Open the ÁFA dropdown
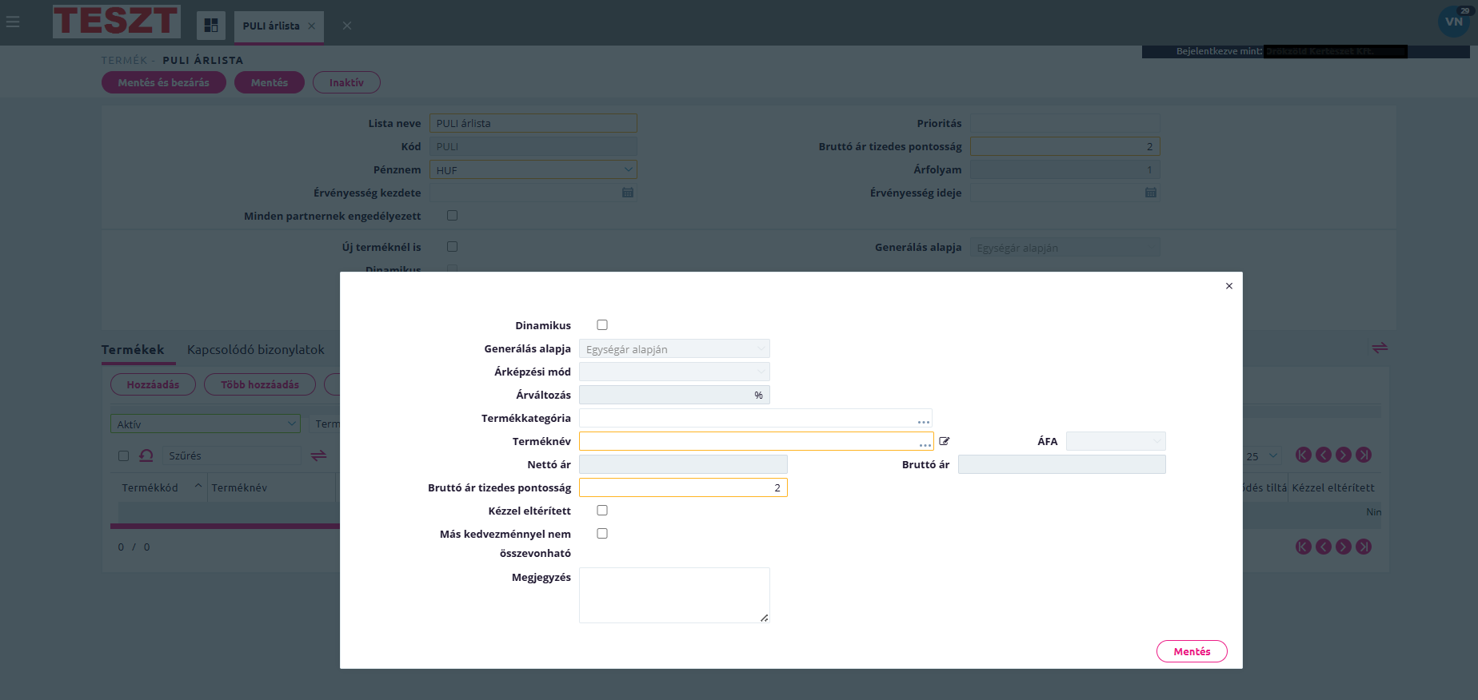This screenshot has height=700, width=1478. pyautogui.click(x=1116, y=441)
